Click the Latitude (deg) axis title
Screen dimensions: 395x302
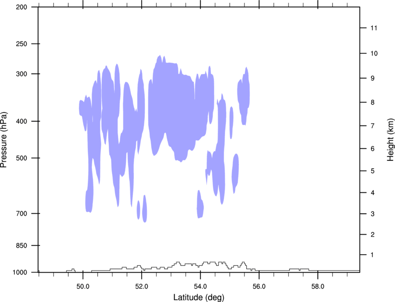coord(198,297)
